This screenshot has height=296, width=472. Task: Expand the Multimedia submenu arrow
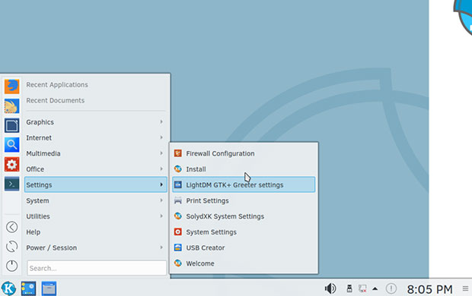(x=161, y=153)
